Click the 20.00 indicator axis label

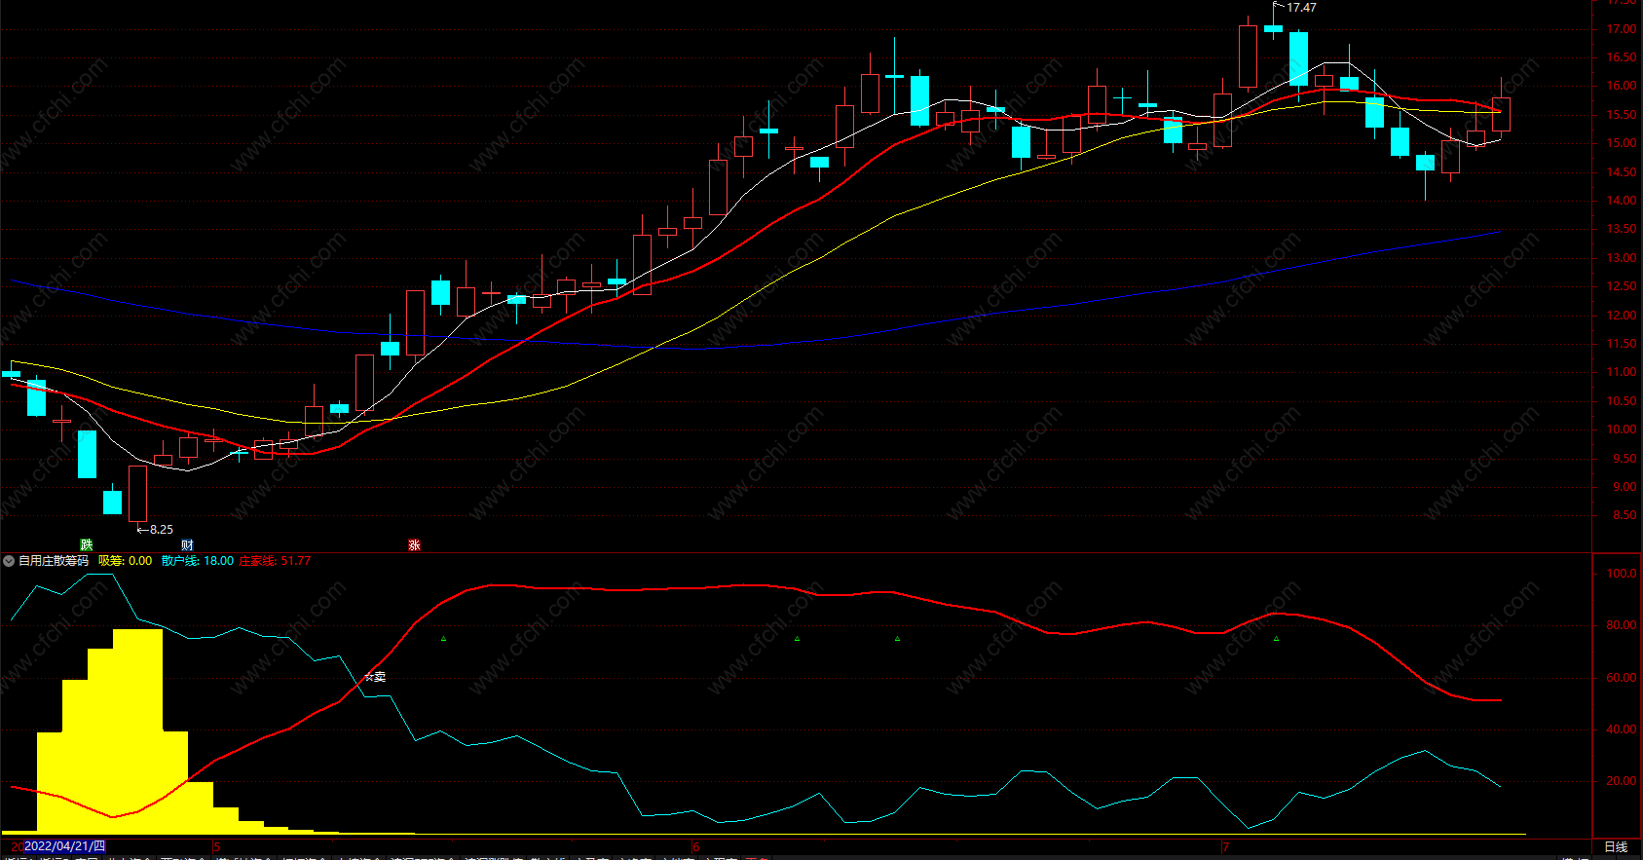pyautogui.click(x=1622, y=781)
